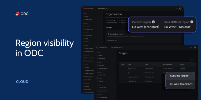
Task: Click the Reorder button
Action: pos(192,59)
